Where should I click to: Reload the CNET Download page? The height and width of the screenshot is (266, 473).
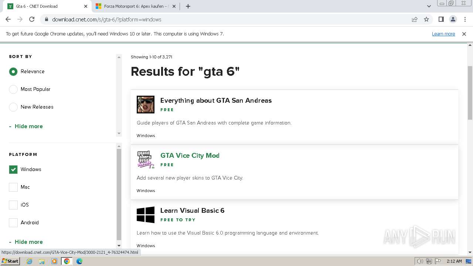pyautogui.click(x=32, y=19)
